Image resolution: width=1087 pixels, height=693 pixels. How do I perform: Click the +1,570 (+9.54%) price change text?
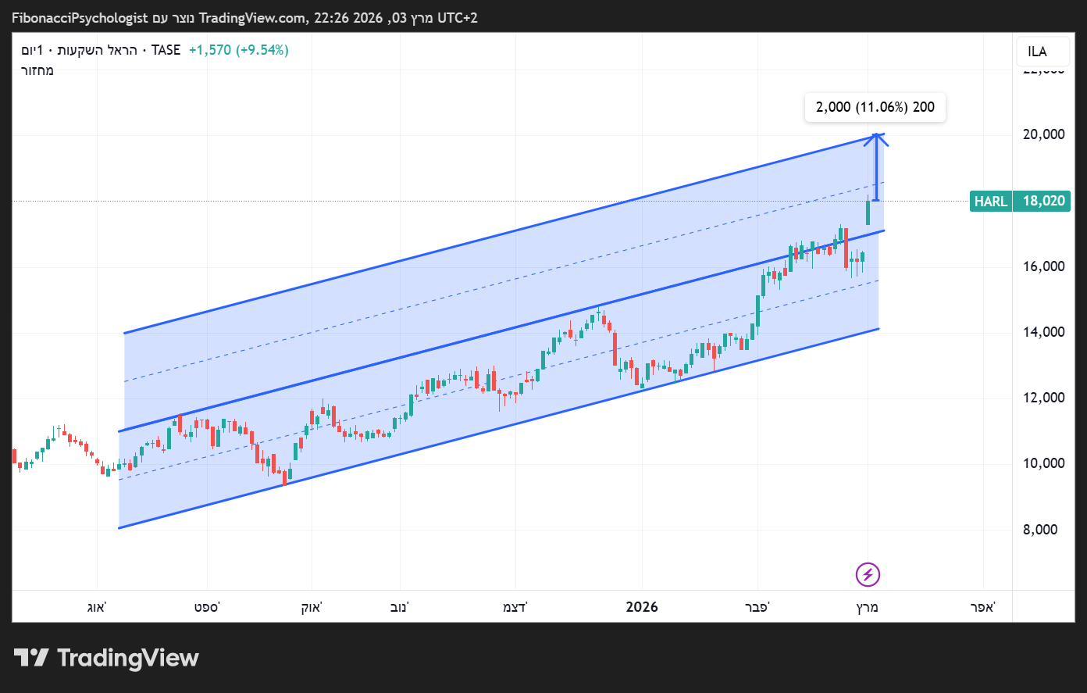point(238,50)
